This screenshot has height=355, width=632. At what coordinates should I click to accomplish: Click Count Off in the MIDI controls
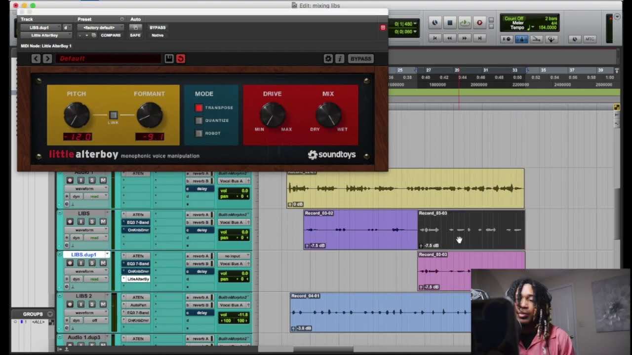click(x=514, y=19)
